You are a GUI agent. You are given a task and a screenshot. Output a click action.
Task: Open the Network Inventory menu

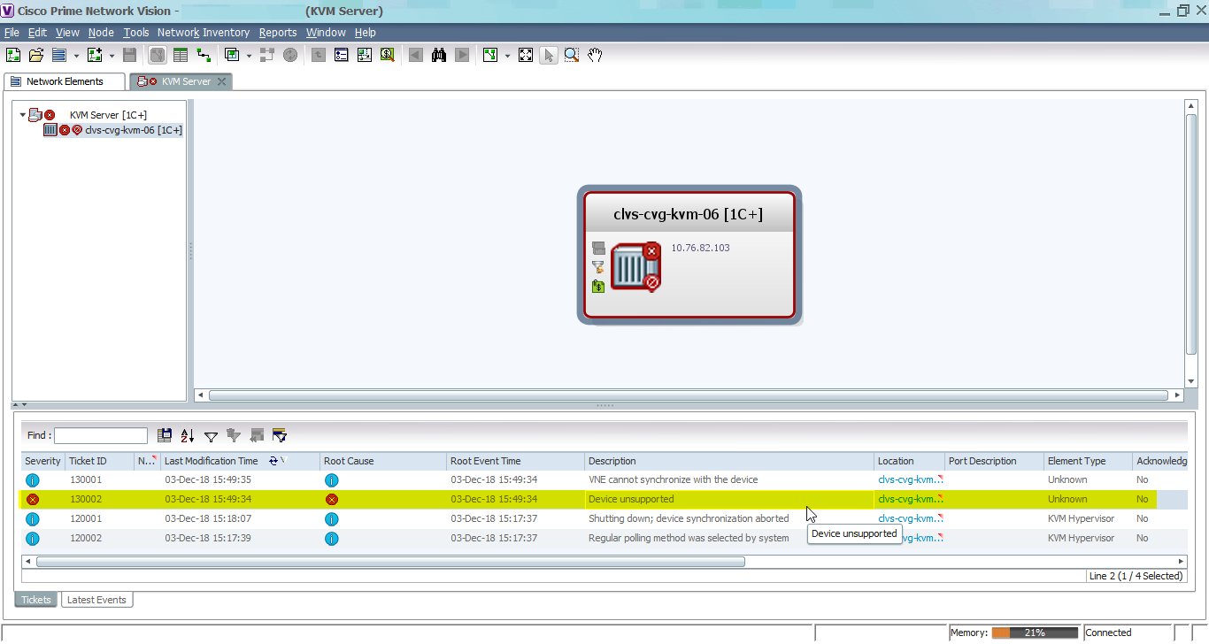(203, 32)
